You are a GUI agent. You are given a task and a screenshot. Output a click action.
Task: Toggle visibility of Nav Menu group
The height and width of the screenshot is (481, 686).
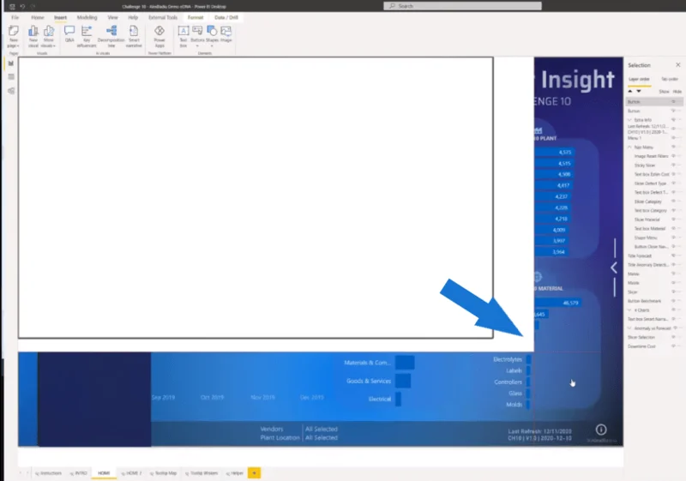(674, 147)
